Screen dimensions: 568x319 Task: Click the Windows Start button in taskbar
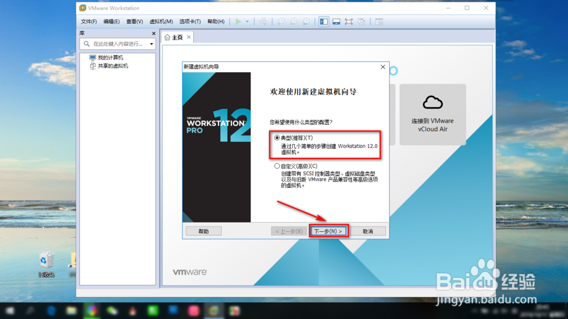tap(10, 310)
